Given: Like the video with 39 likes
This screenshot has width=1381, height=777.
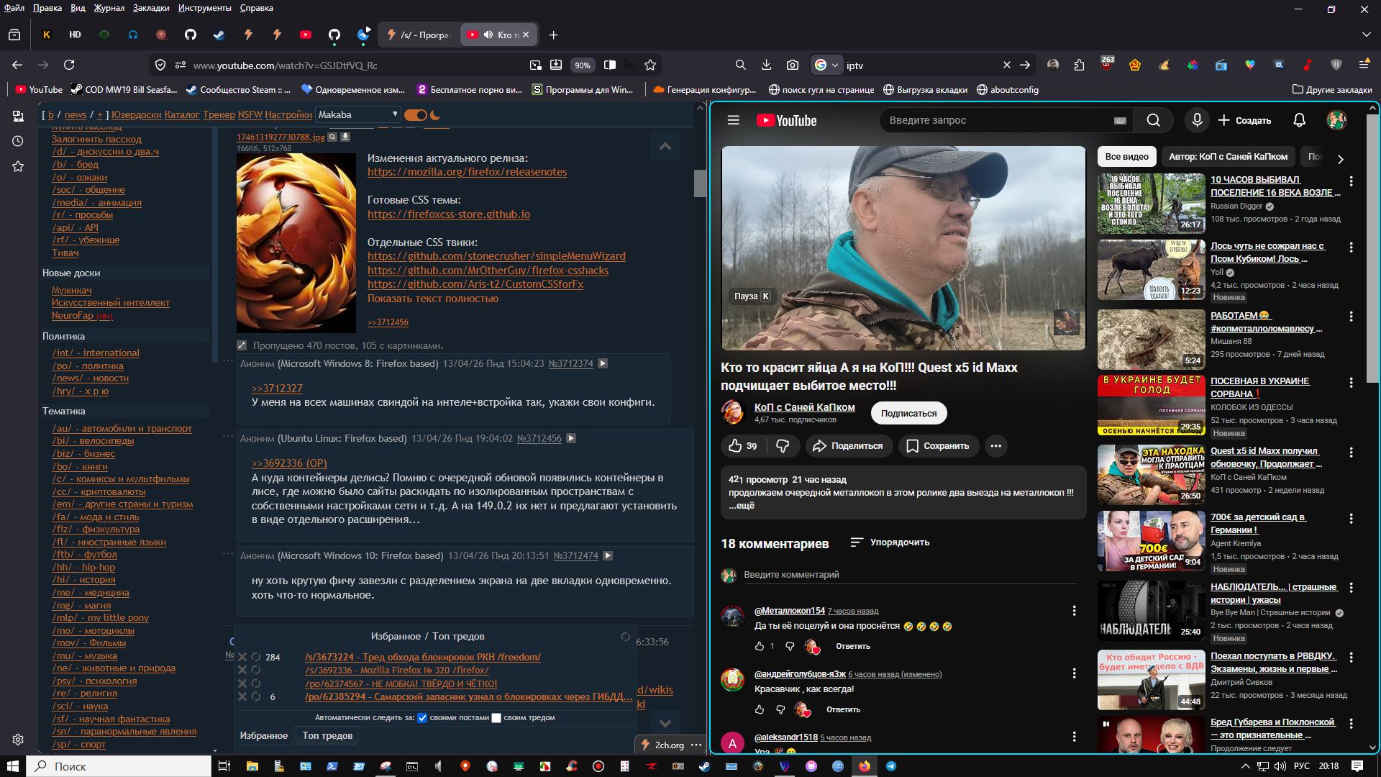Looking at the screenshot, I should click(742, 446).
